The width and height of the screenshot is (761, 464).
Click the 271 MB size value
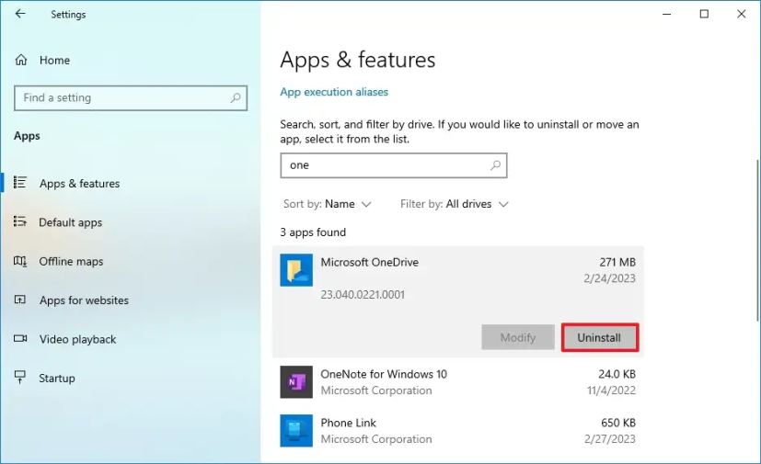tap(617, 262)
